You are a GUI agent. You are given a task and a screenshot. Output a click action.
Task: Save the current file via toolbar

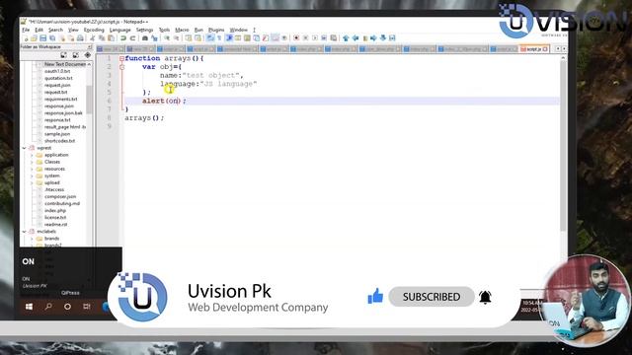point(43,38)
